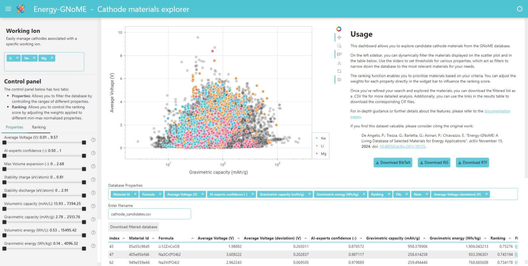Click the circular busy indicator in header

click(520, 9)
